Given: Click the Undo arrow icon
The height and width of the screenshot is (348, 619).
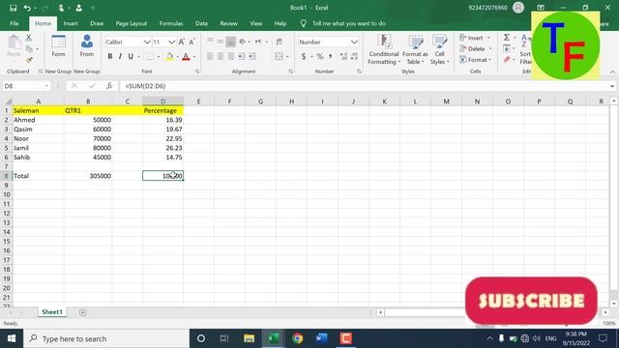Looking at the screenshot, I should point(27,8).
